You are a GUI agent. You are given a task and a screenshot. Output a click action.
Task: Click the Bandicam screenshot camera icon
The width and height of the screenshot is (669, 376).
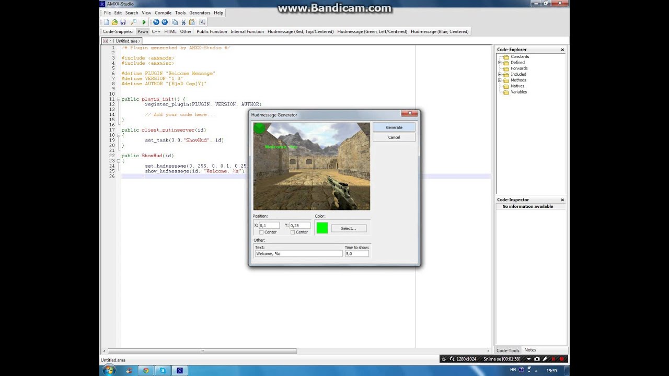tap(537, 359)
